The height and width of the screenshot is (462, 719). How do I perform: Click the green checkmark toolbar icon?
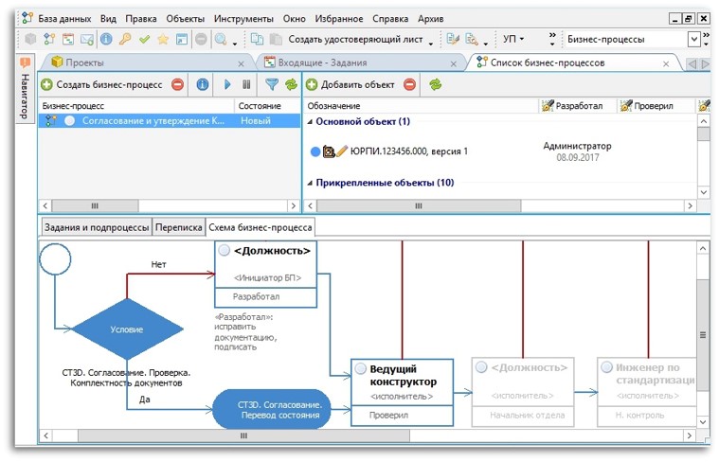(x=144, y=40)
